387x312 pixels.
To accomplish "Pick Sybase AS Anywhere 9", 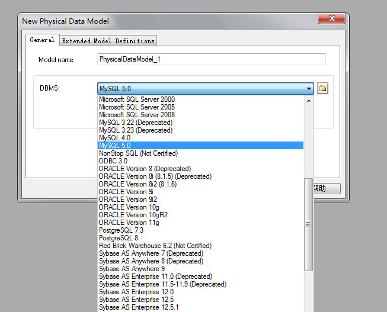I will [200, 269].
